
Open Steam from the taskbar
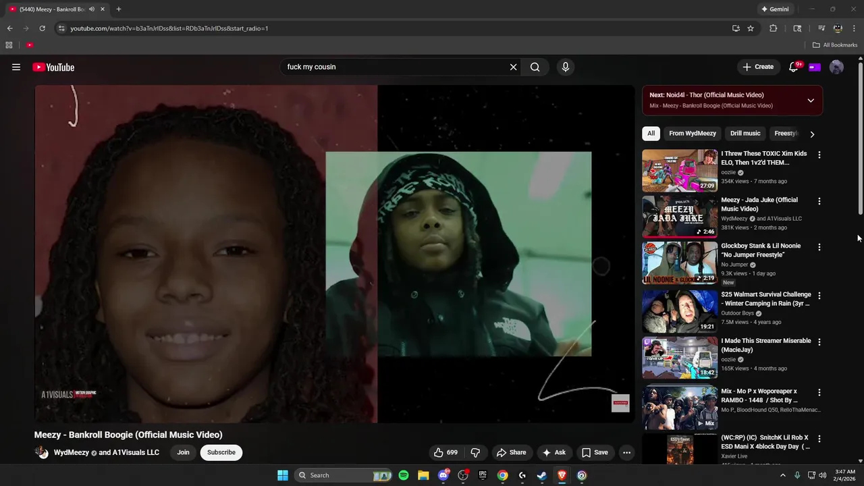tap(542, 475)
